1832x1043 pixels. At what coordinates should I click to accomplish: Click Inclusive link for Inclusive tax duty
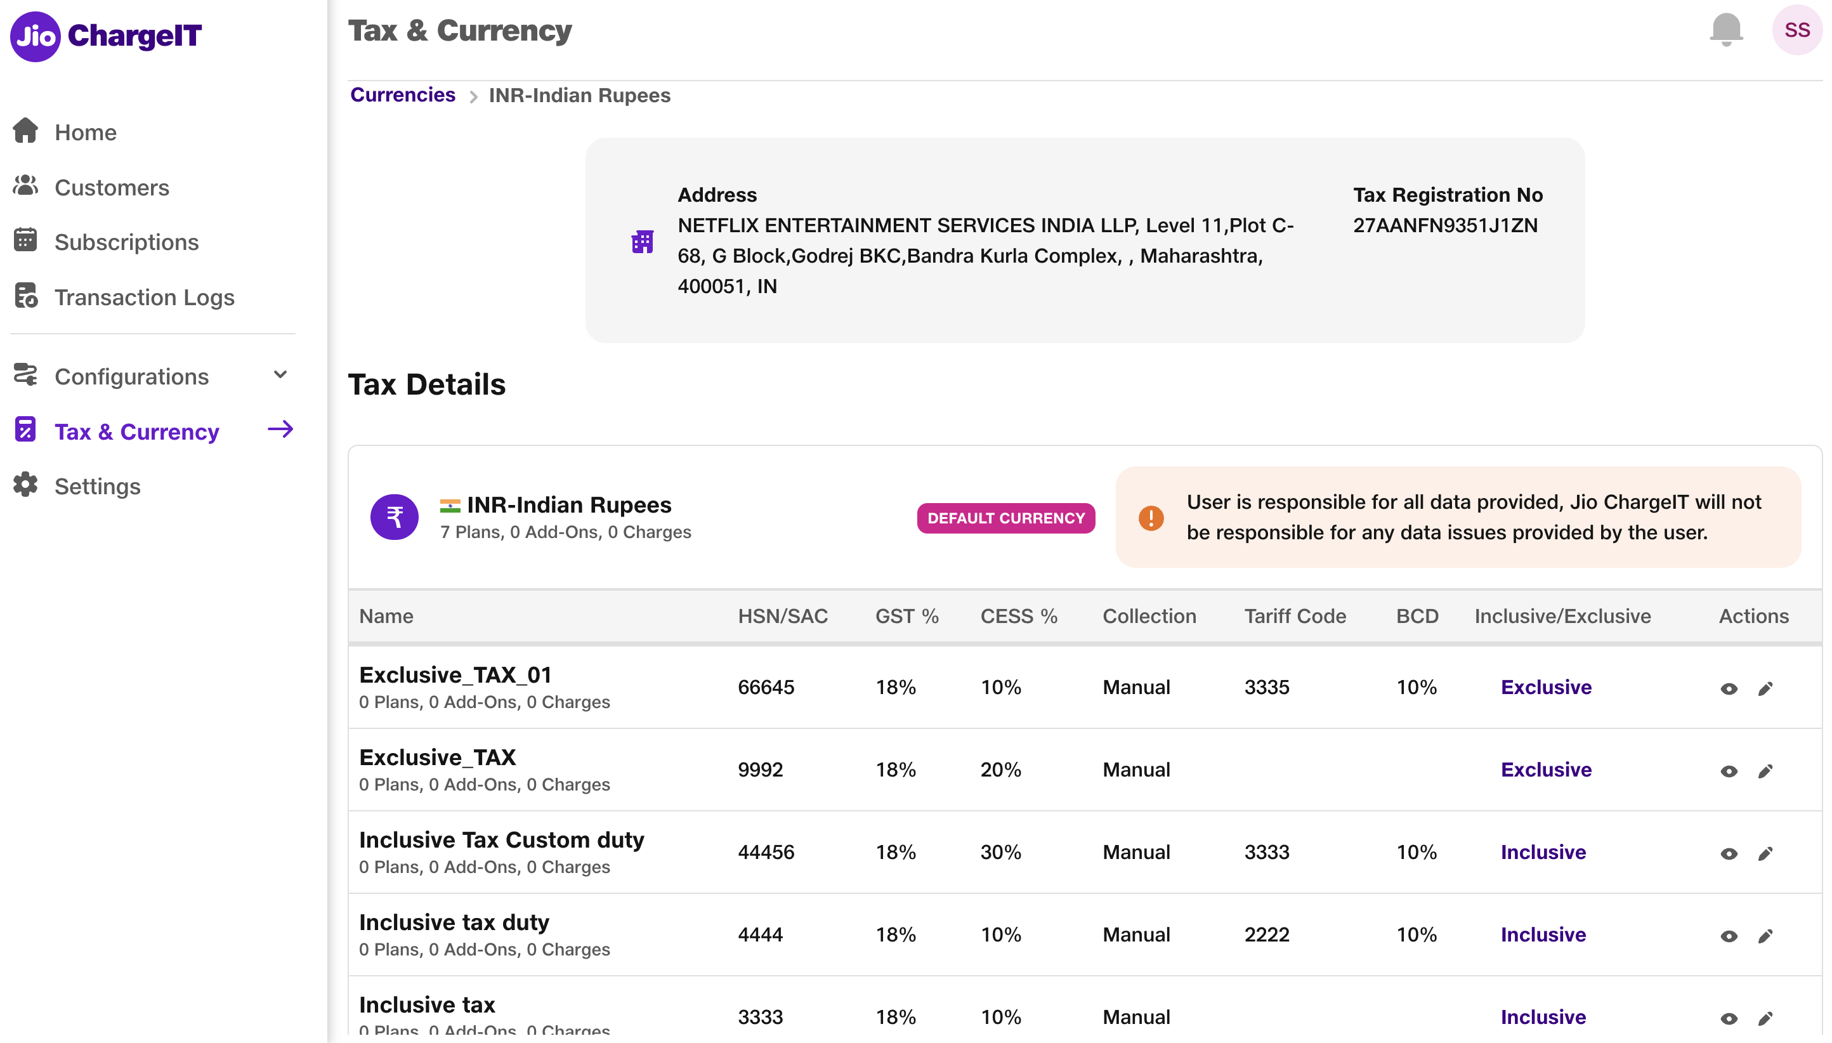click(1543, 934)
